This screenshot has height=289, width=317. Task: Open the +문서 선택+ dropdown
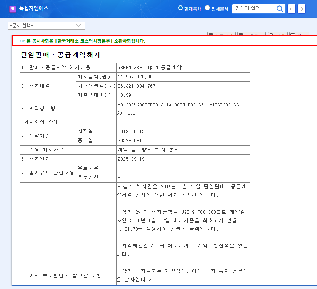pyautogui.click(x=46, y=26)
